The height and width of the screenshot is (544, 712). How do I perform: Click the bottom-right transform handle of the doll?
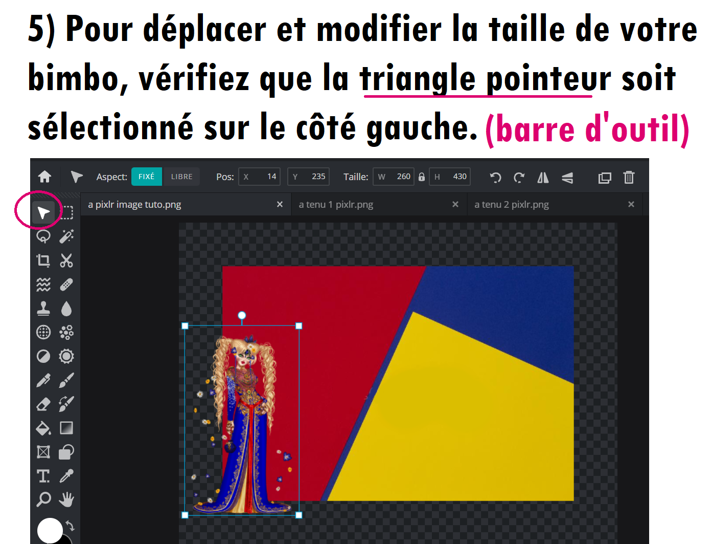point(299,515)
